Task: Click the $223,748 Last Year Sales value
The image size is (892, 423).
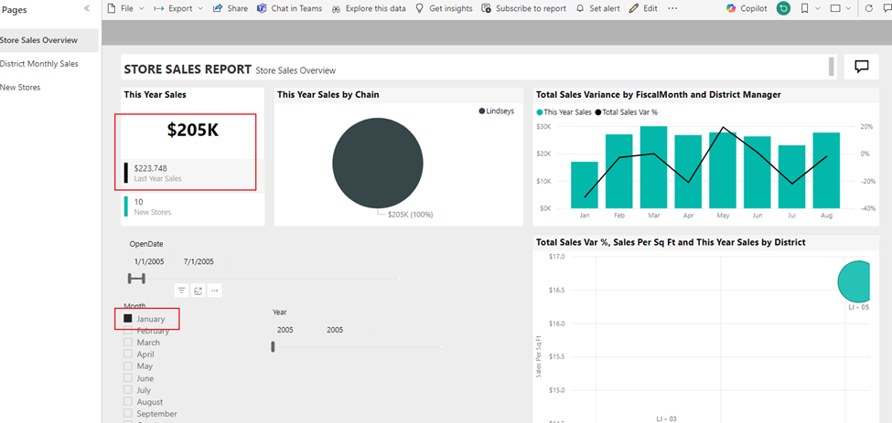Action: pyautogui.click(x=151, y=168)
